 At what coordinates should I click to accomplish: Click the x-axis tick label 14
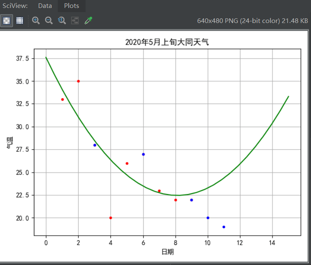[272, 242]
